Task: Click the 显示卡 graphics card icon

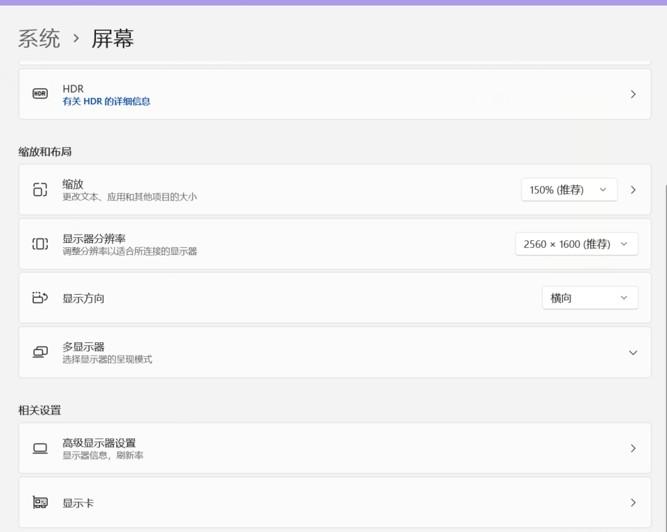Action: pyautogui.click(x=40, y=503)
